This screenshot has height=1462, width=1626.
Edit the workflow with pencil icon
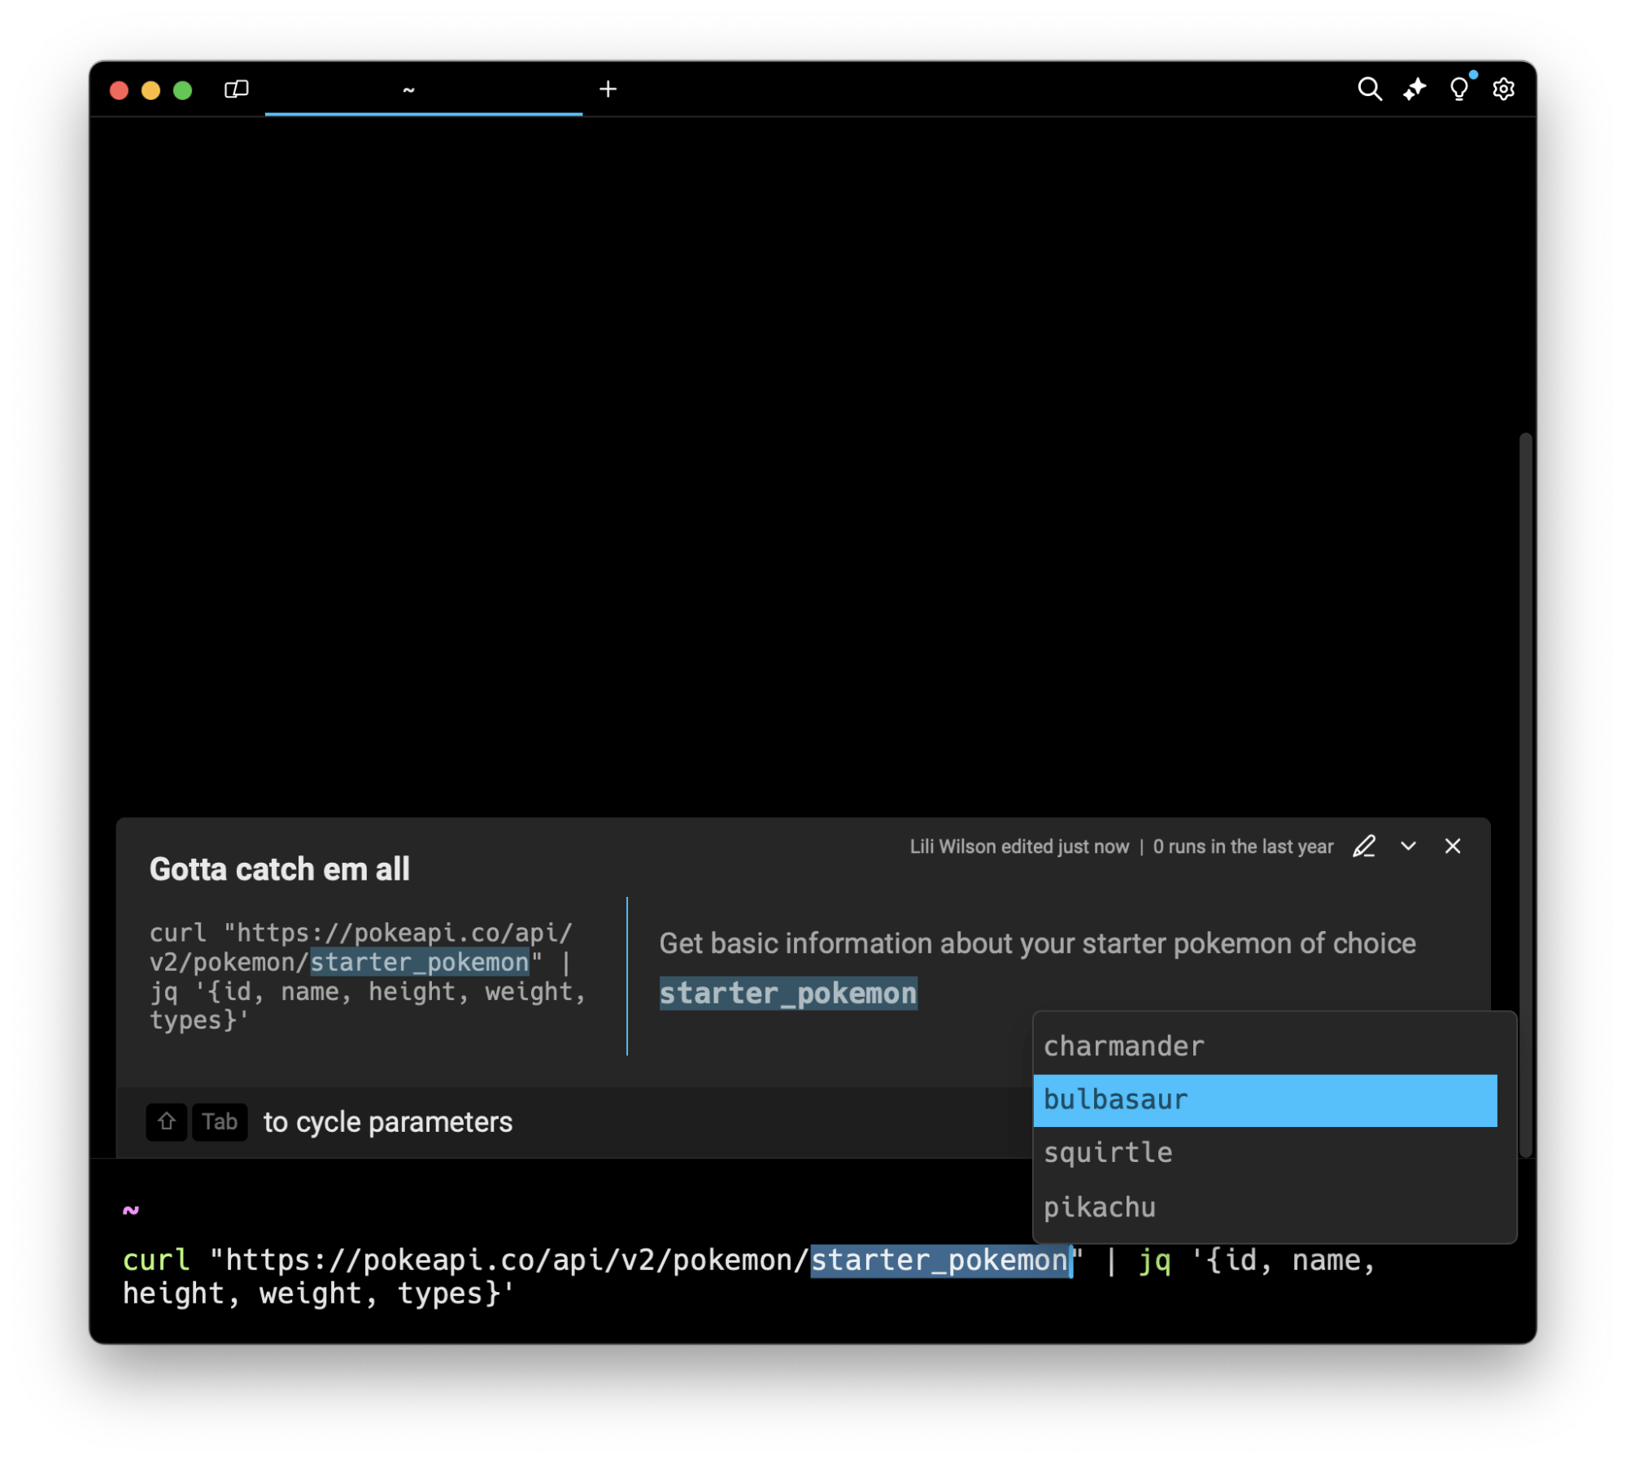pos(1364,846)
